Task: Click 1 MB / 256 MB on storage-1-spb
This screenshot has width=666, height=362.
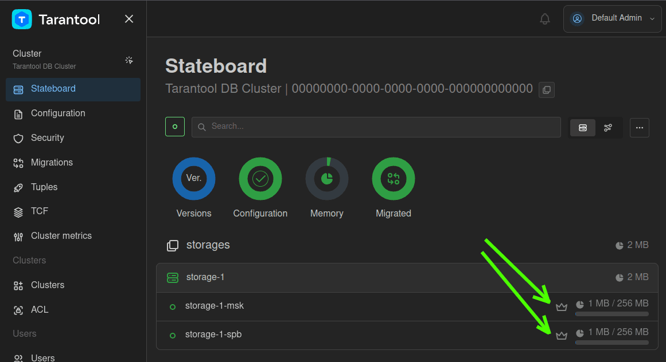Action: pyautogui.click(x=618, y=332)
